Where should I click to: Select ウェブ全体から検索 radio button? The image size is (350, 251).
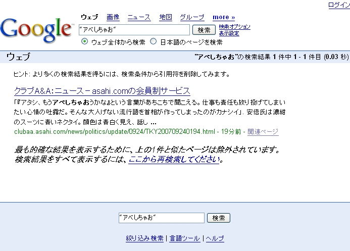coord(85,41)
